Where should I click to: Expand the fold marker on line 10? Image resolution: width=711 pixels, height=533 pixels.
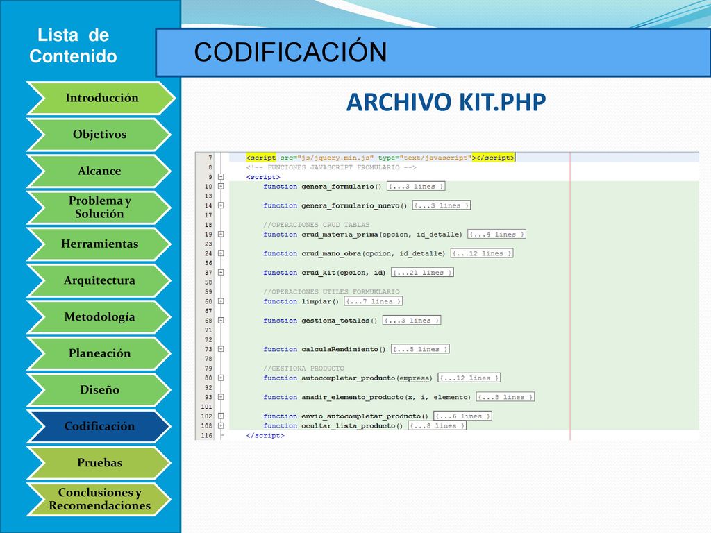[221, 186]
